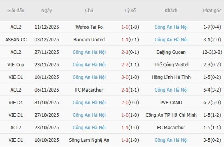Click the ASEAN CC league label

click(16, 40)
